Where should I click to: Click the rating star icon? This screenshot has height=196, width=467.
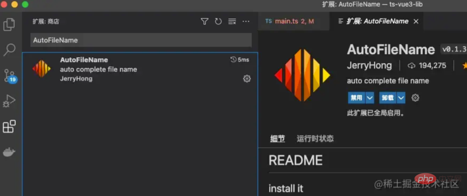pos(465,66)
